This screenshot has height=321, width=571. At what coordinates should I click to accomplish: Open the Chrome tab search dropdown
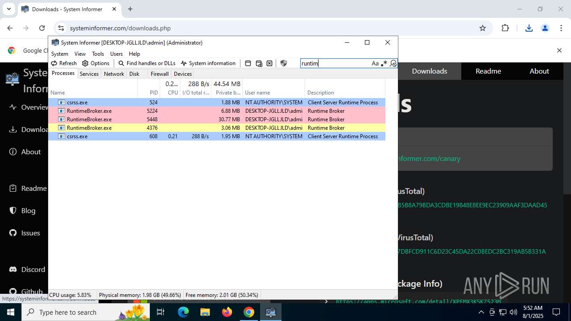[x=8, y=9]
